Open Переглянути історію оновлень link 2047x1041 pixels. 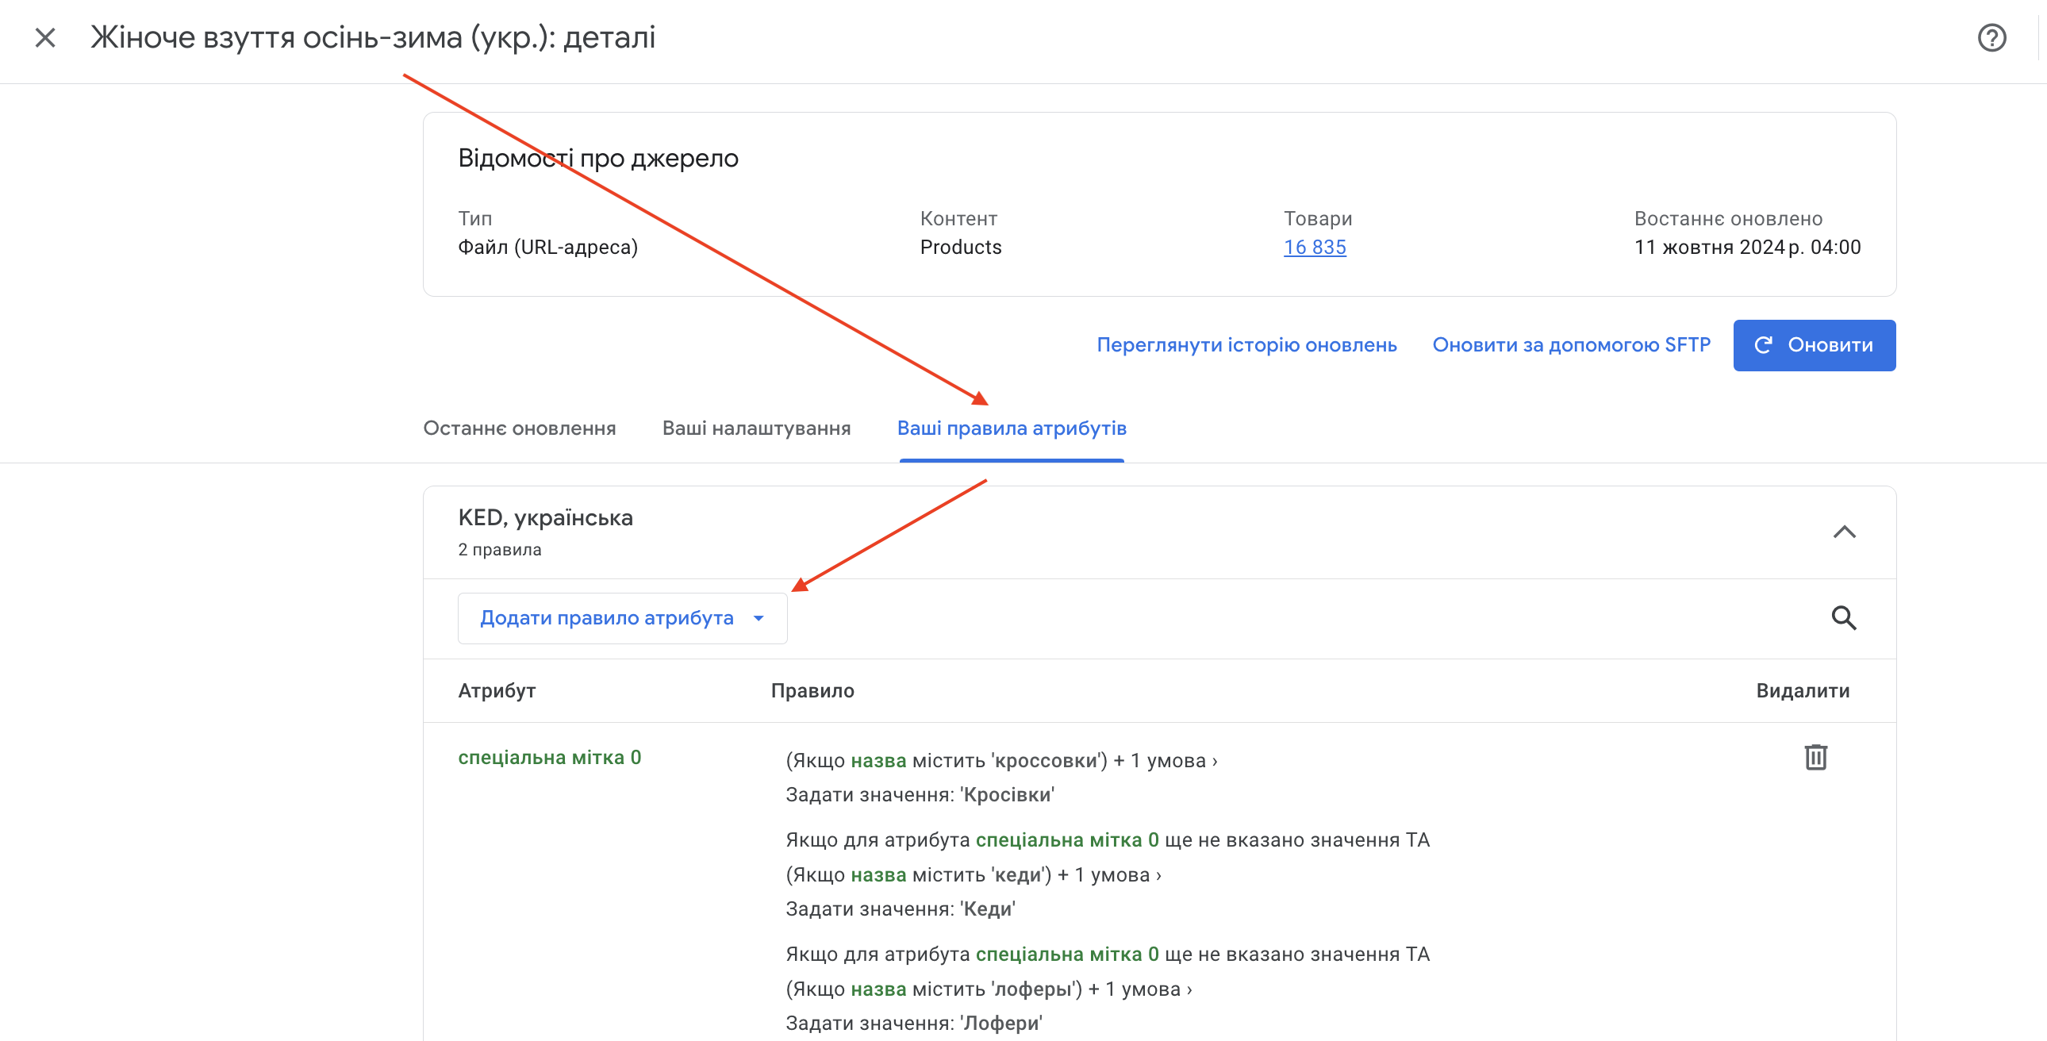(1246, 345)
